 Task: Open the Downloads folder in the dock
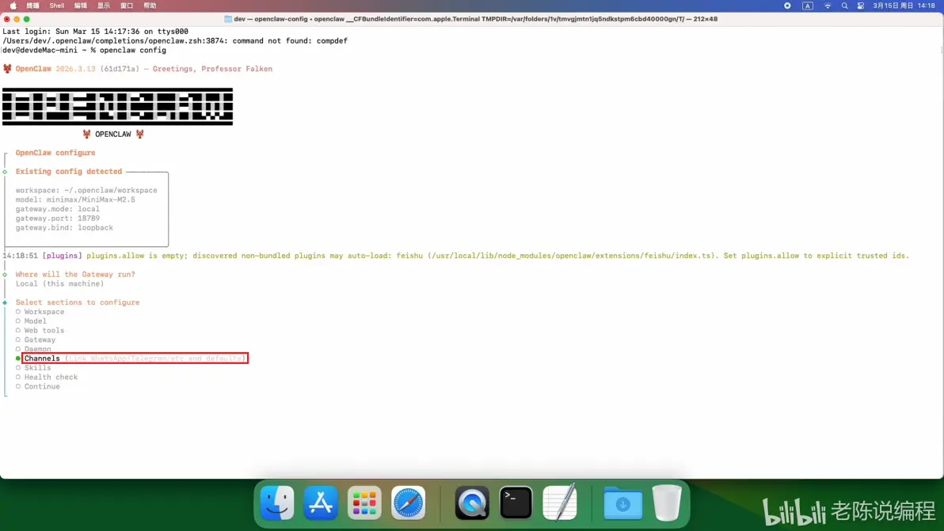tap(623, 503)
